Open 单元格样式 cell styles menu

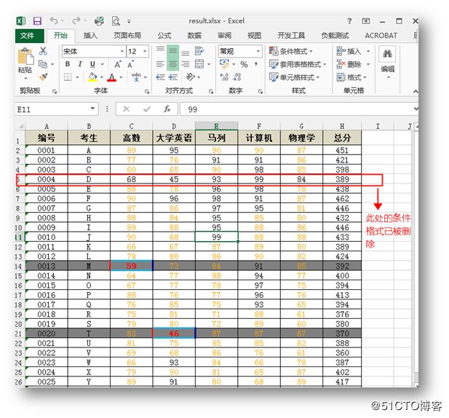tap(294, 77)
